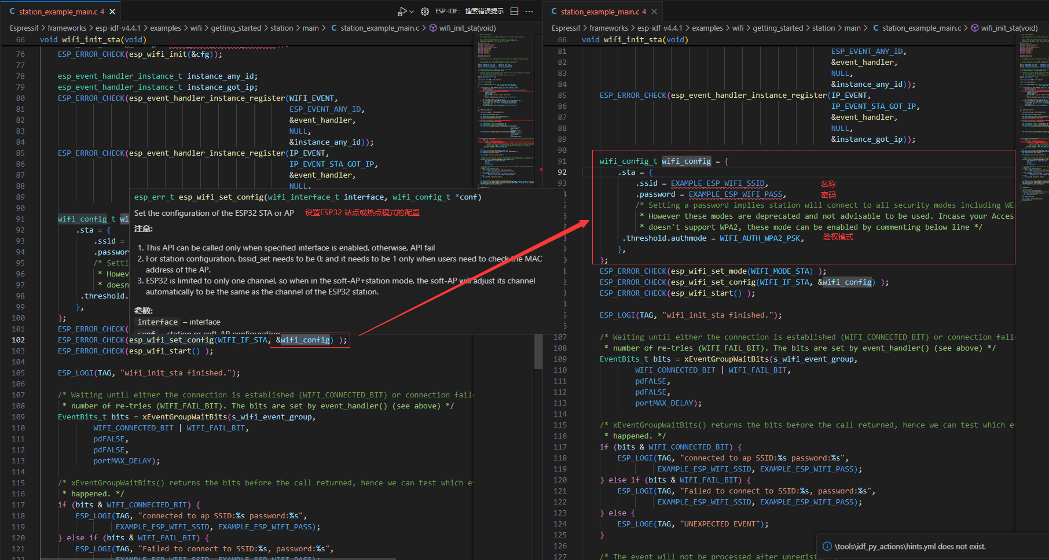Open the main breadcrumb in the left editor
Image resolution: width=1049 pixels, height=560 pixels.
(x=311, y=28)
